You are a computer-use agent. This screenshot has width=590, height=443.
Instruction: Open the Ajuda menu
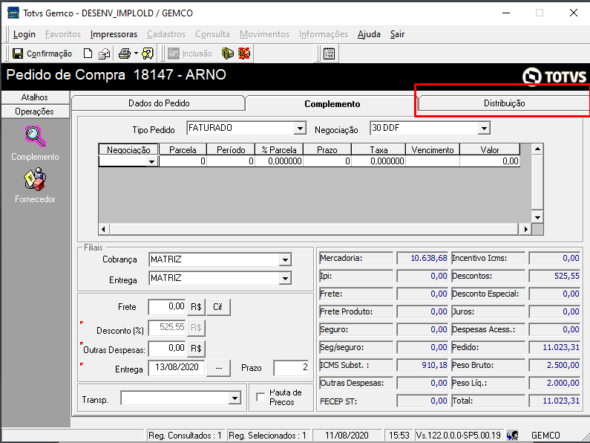369,34
